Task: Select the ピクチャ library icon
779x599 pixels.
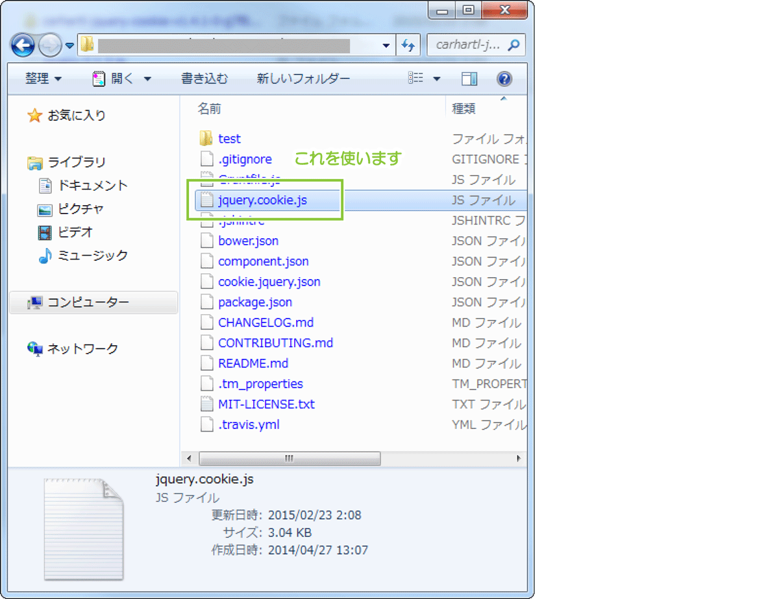Action: click(44, 208)
